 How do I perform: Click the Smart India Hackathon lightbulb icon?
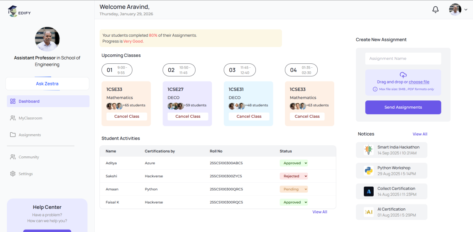(369, 150)
